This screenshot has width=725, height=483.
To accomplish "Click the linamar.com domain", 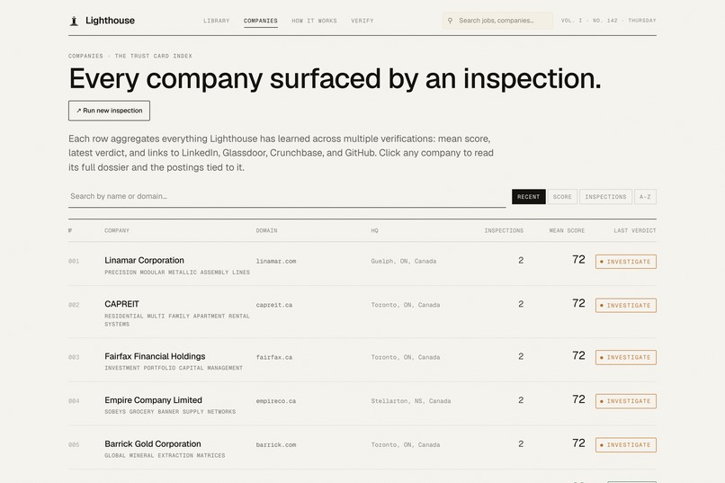I will [x=276, y=261].
